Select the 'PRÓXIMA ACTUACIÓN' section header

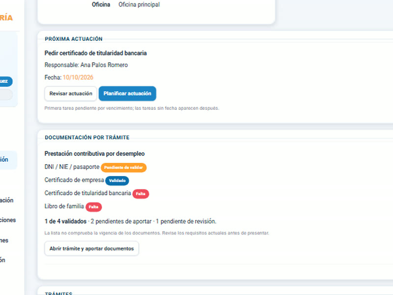(x=74, y=39)
